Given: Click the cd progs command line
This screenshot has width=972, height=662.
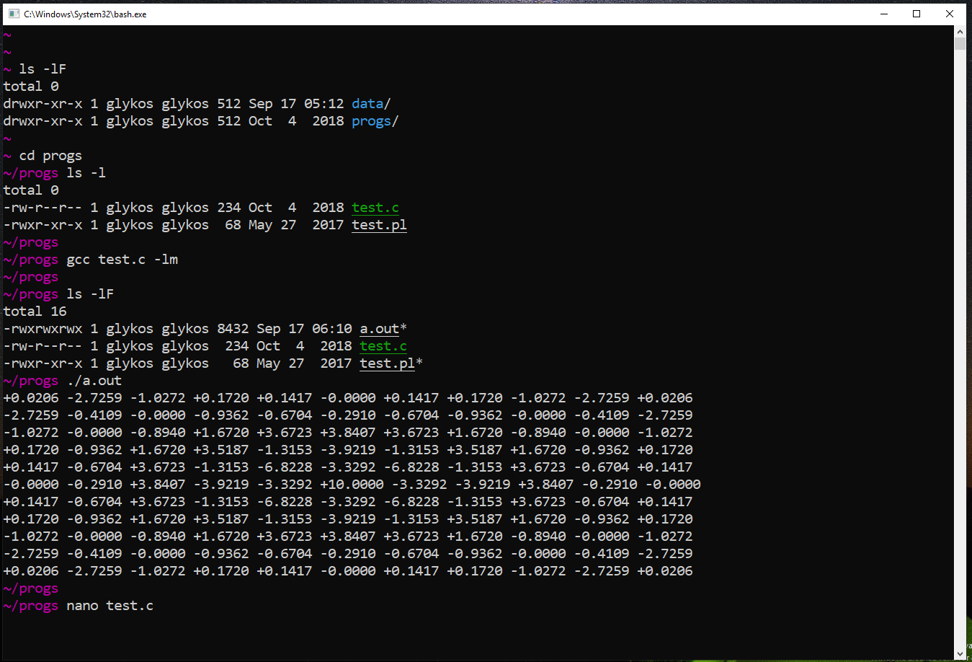Looking at the screenshot, I should 50,156.
